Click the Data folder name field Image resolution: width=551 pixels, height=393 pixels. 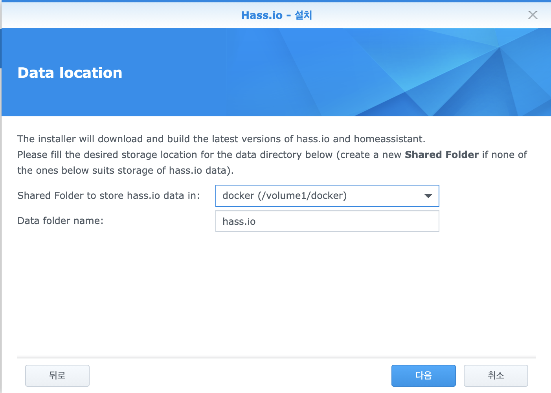(x=327, y=221)
